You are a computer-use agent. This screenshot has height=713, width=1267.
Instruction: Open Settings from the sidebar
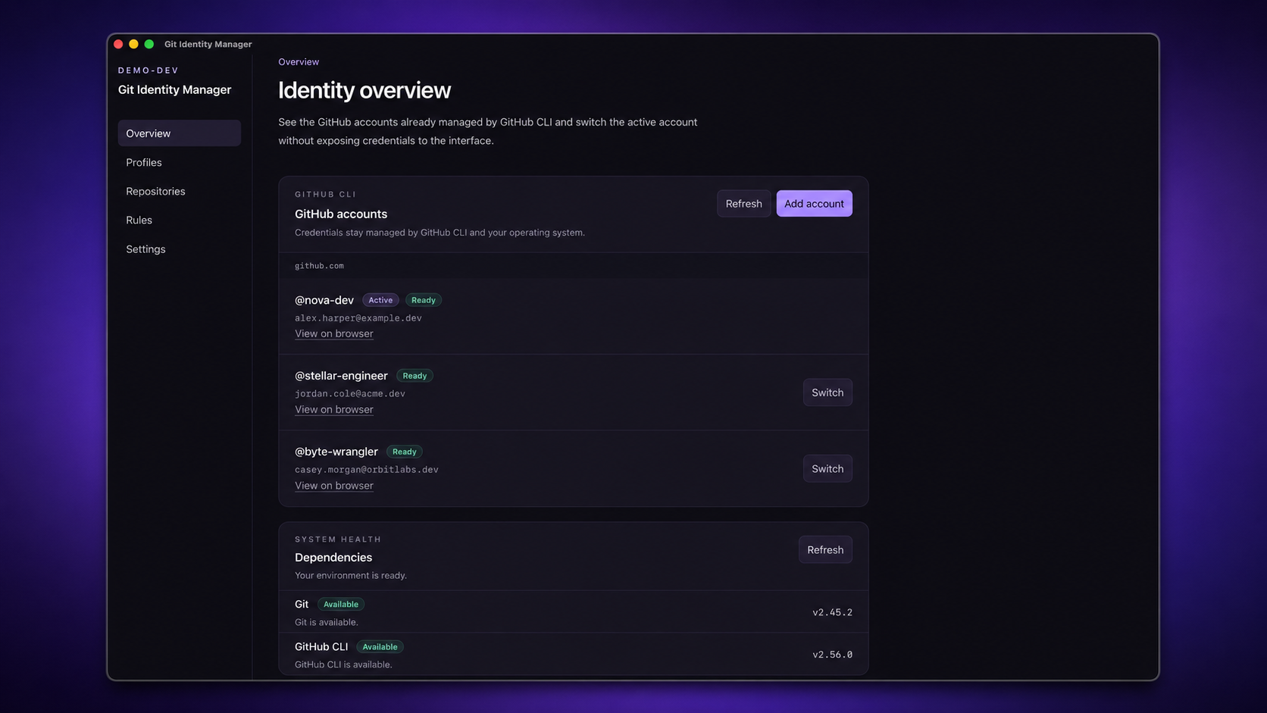(x=179, y=249)
